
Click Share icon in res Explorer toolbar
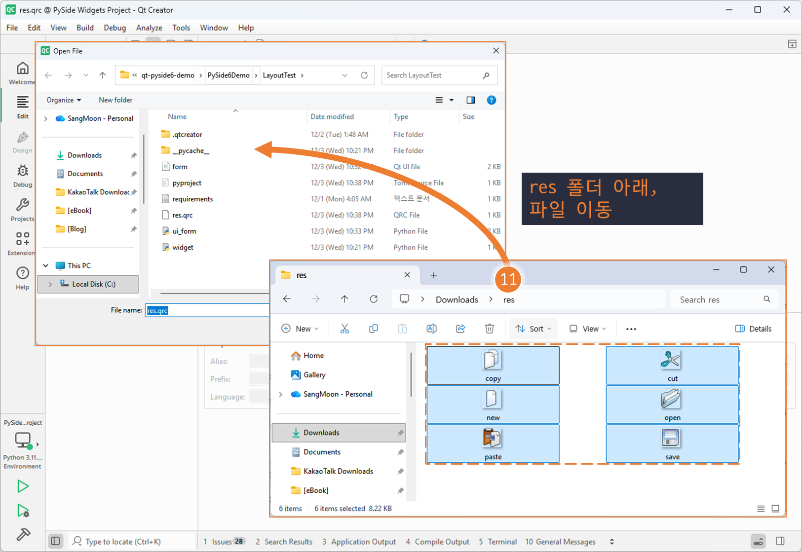point(460,329)
